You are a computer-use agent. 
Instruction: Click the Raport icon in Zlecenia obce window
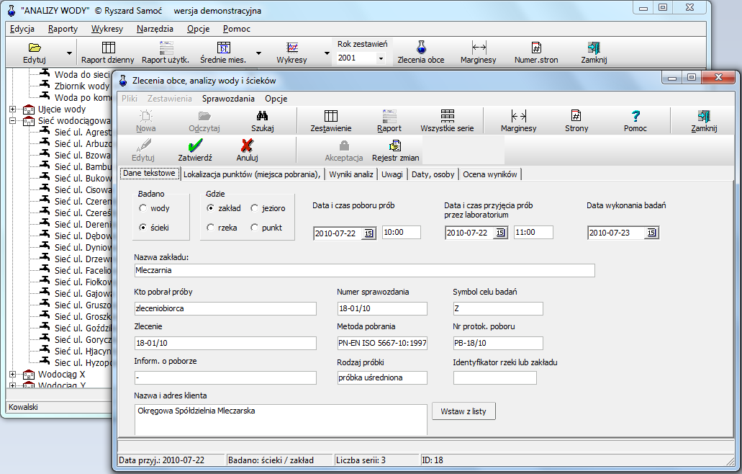389,116
